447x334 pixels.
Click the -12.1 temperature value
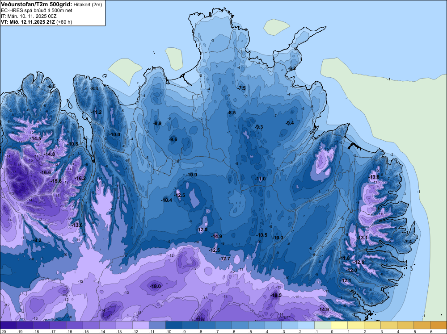(x=346, y=281)
